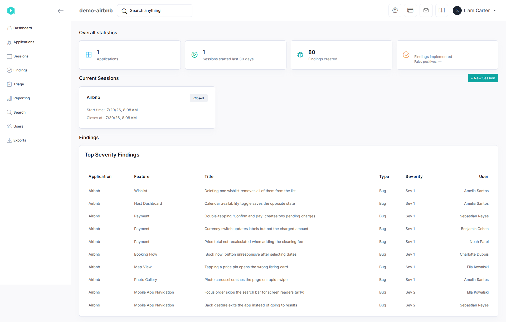Click the Findings checkmark icon
The image size is (506, 322).
click(x=9, y=70)
